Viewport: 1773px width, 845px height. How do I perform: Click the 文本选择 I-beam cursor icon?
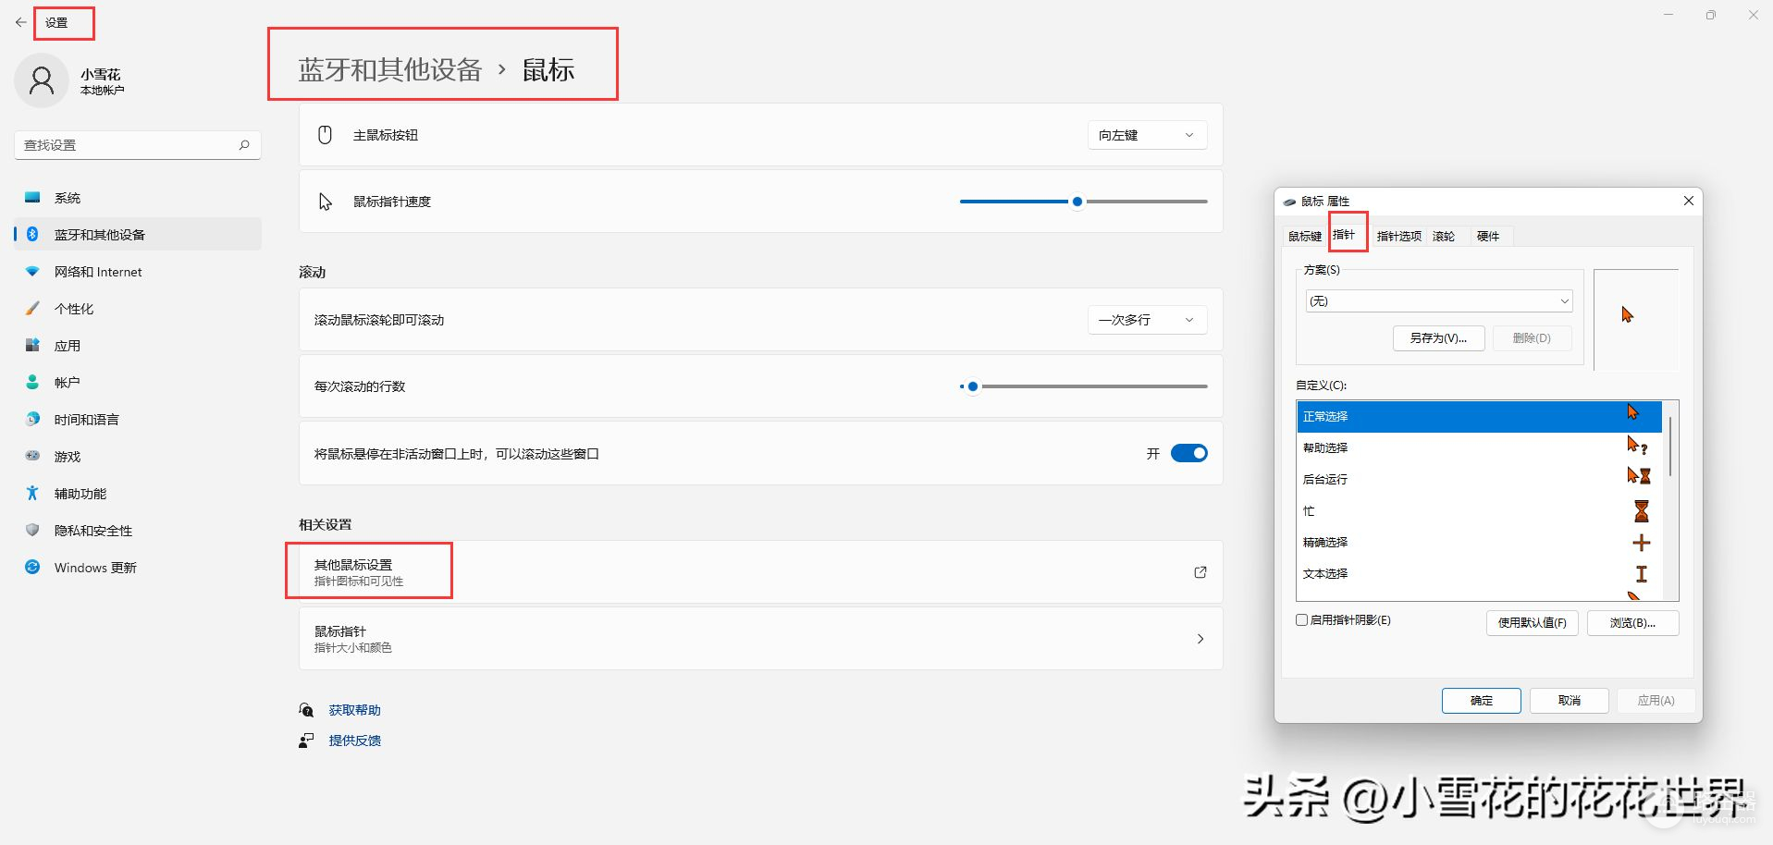click(1642, 574)
